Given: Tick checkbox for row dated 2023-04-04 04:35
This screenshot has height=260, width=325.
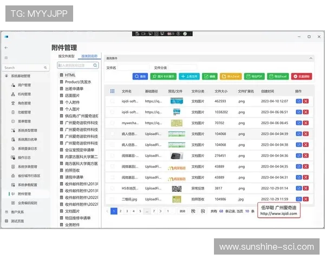Looking at the screenshot, I should point(112,166).
